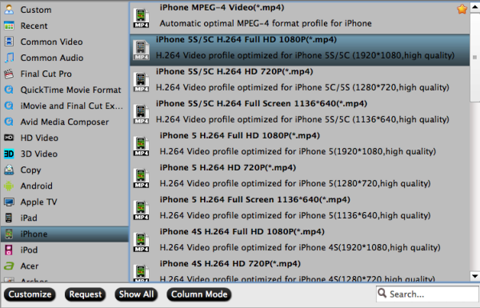Click the 3D Video label
The width and height of the screenshot is (480, 308).
pos(39,154)
